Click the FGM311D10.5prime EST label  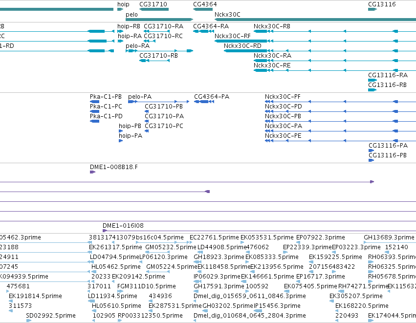tap(147, 287)
